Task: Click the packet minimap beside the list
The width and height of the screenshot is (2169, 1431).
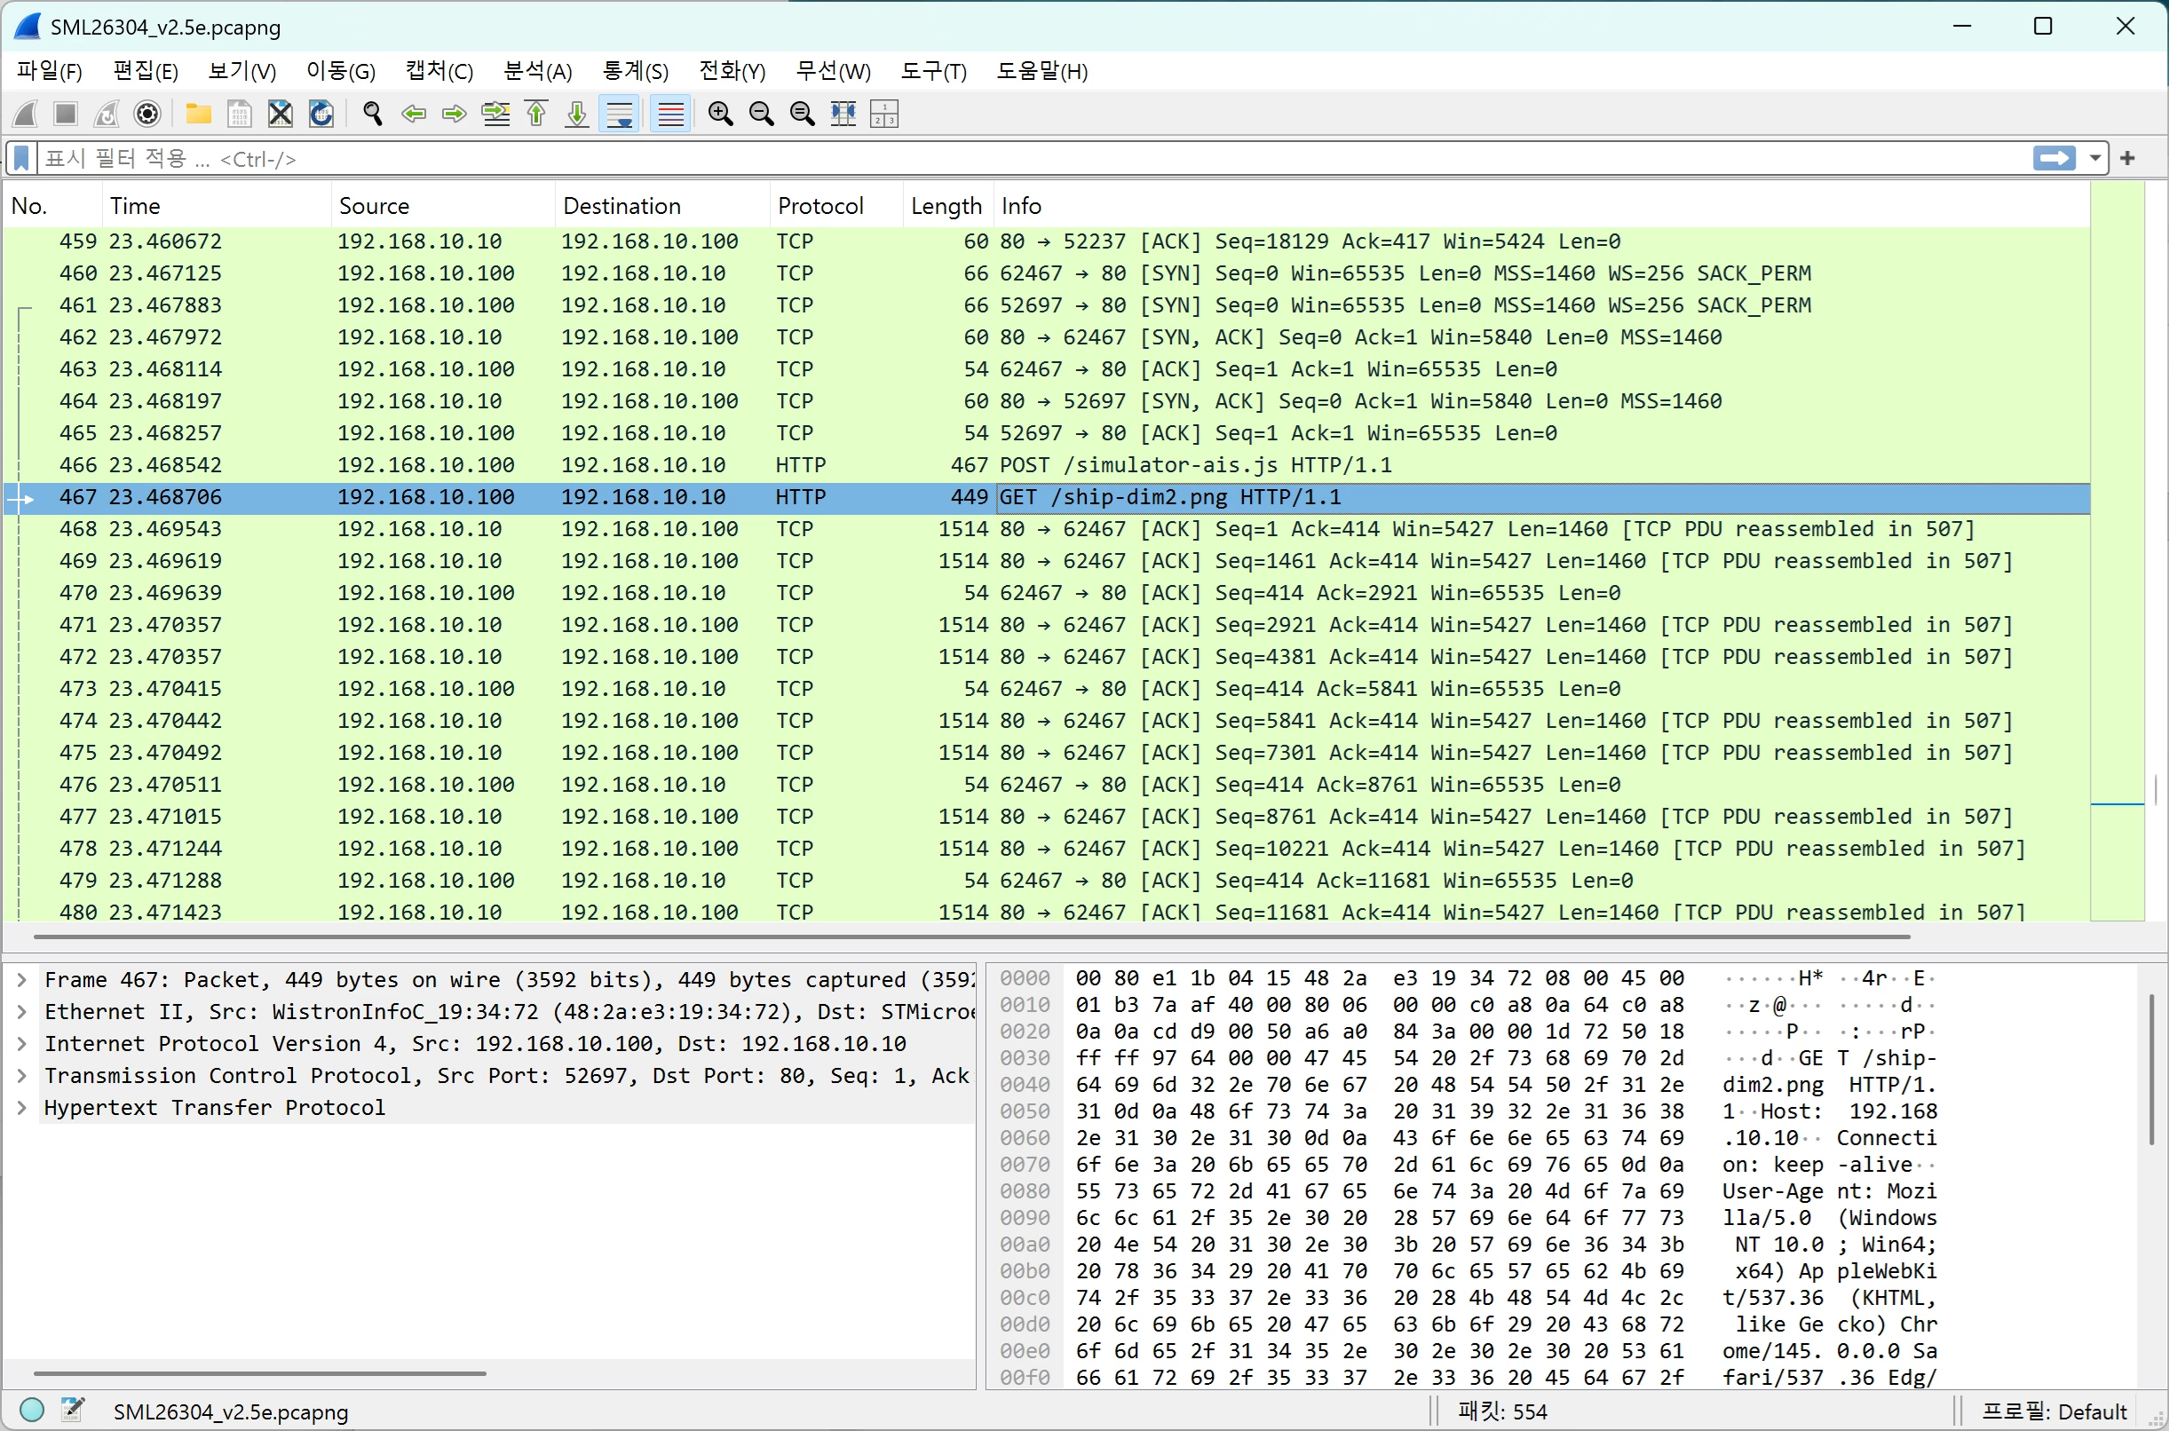Action: coord(2117,550)
